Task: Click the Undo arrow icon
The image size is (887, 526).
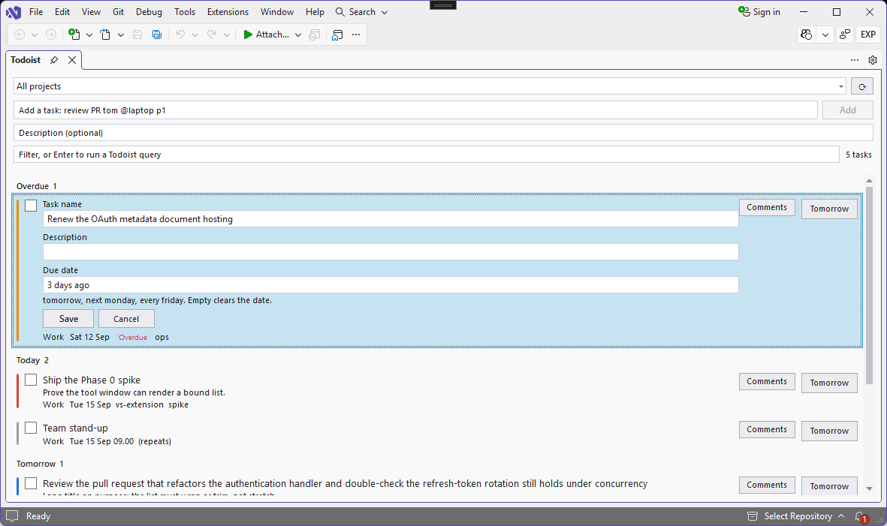Action: point(180,35)
